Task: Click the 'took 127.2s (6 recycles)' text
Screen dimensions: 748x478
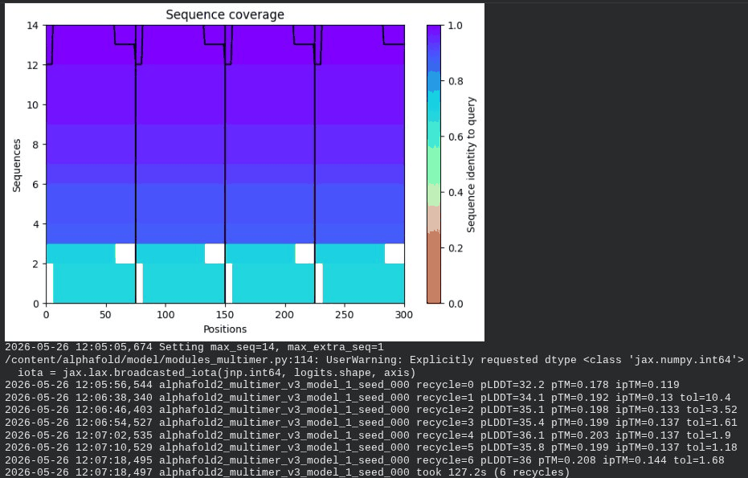Action: [x=493, y=472]
